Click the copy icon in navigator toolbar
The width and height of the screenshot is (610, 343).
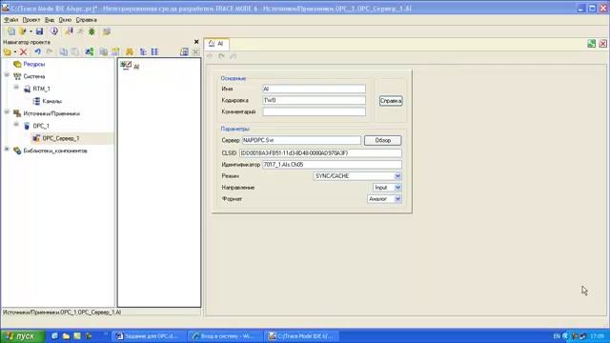click(64, 51)
